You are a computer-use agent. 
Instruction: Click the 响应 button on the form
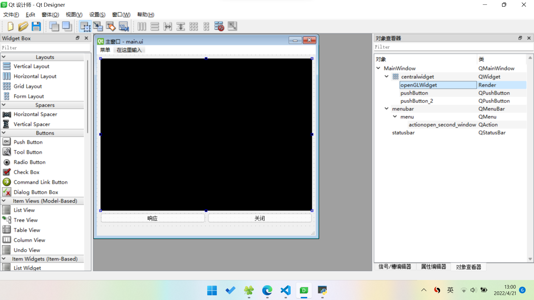(x=152, y=218)
